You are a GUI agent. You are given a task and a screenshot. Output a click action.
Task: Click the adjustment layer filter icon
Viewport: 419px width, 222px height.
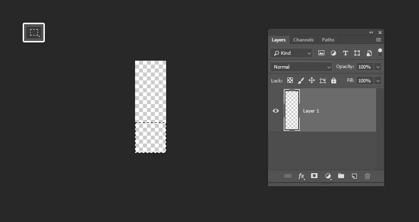pos(333,53)
